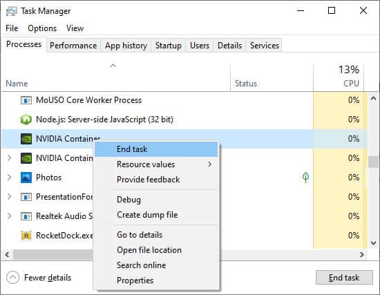Click the Task Manager title bar icon
This screenshot has height=295, width=380.
point(11,11)
